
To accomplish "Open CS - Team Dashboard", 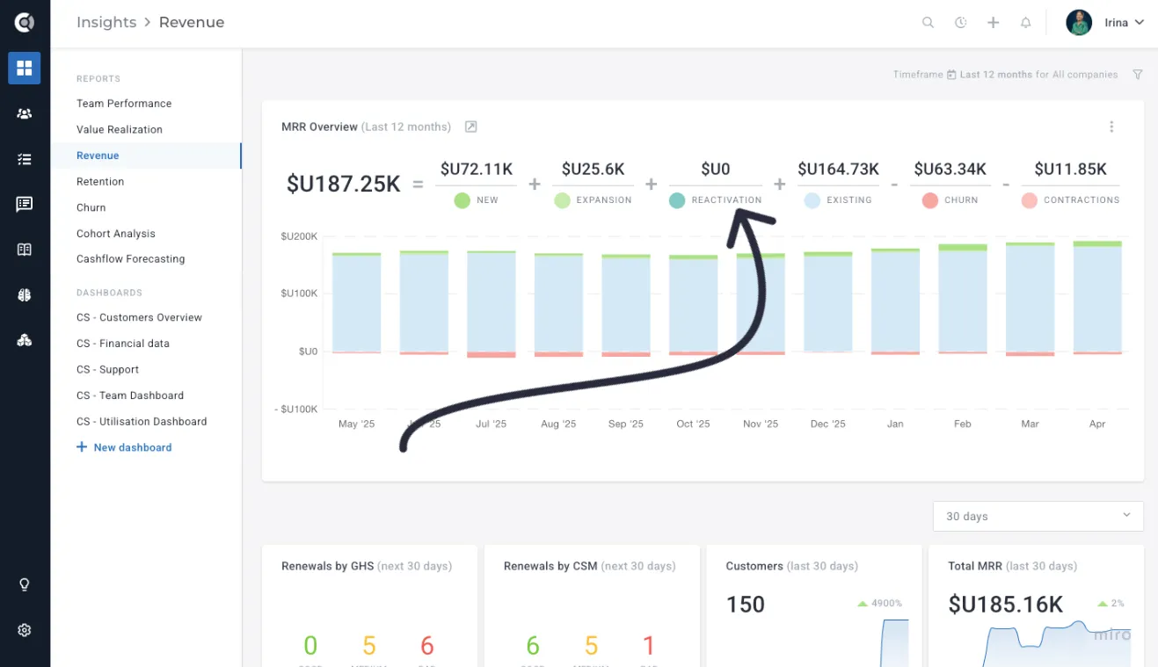I will coord(130,395).
